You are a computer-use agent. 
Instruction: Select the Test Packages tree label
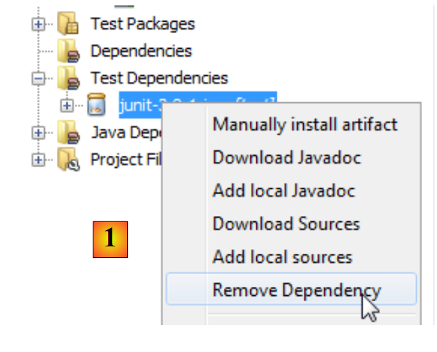click(143, 24)
